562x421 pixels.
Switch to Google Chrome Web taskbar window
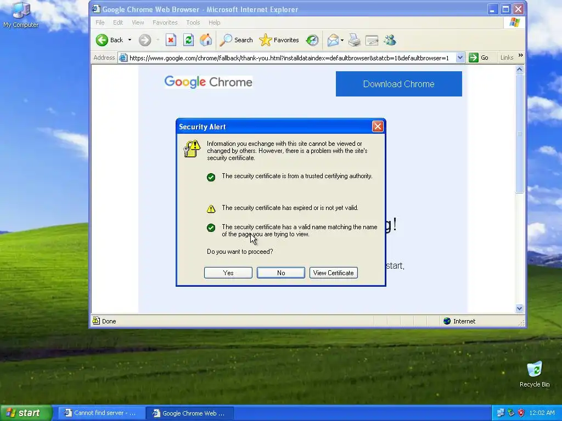tap(190, 413)
